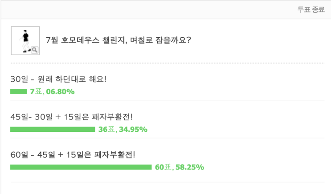
Task: Click the 36표 vote count
Action: coord(107,130)
